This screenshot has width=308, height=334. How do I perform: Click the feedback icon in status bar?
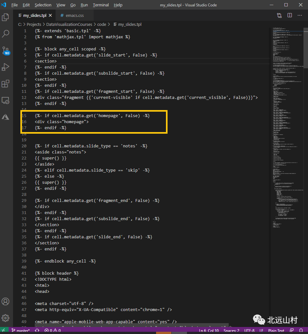(292, 330)
